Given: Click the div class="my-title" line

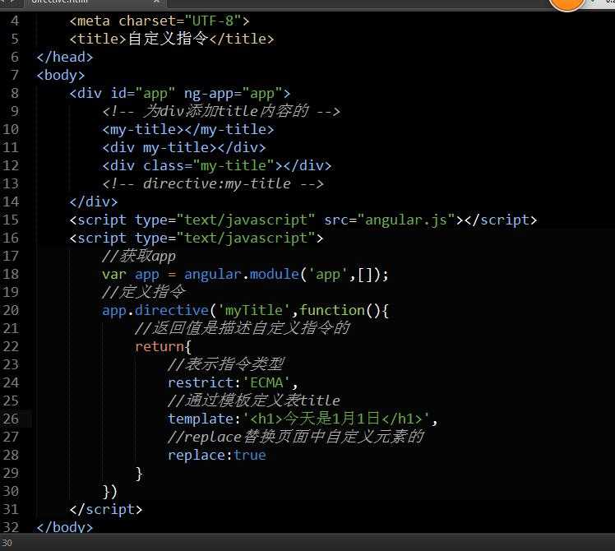Looking at the screenshot, I should pos(216,165).
